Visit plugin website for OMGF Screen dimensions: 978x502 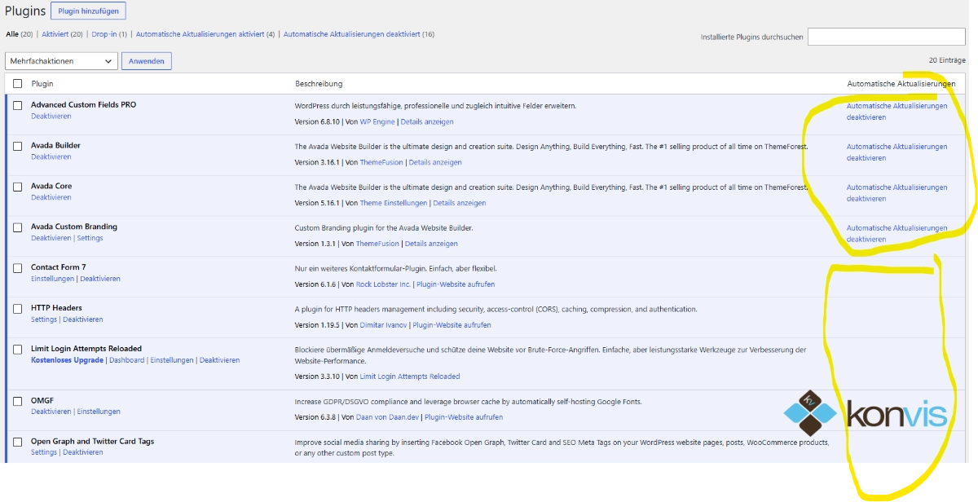464,417
